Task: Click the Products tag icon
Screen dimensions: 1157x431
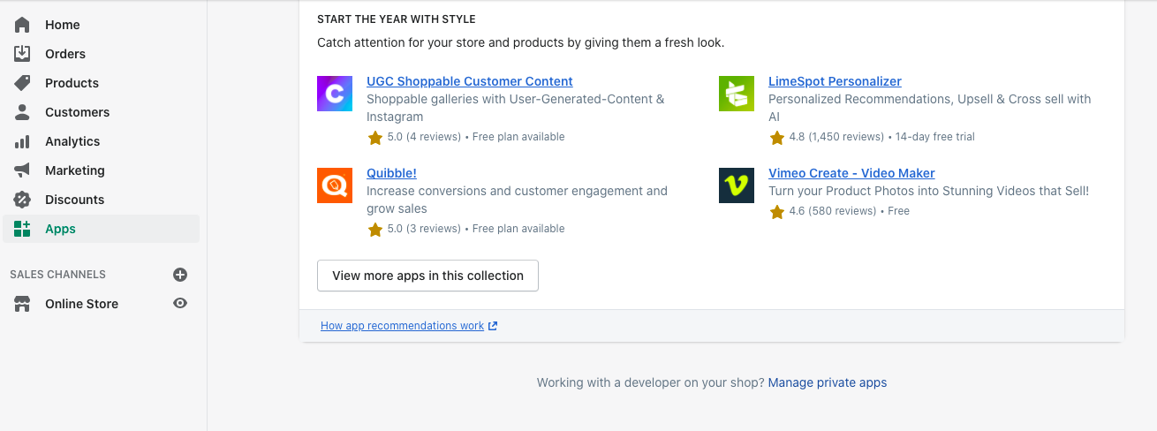Action: click(22, 83)
